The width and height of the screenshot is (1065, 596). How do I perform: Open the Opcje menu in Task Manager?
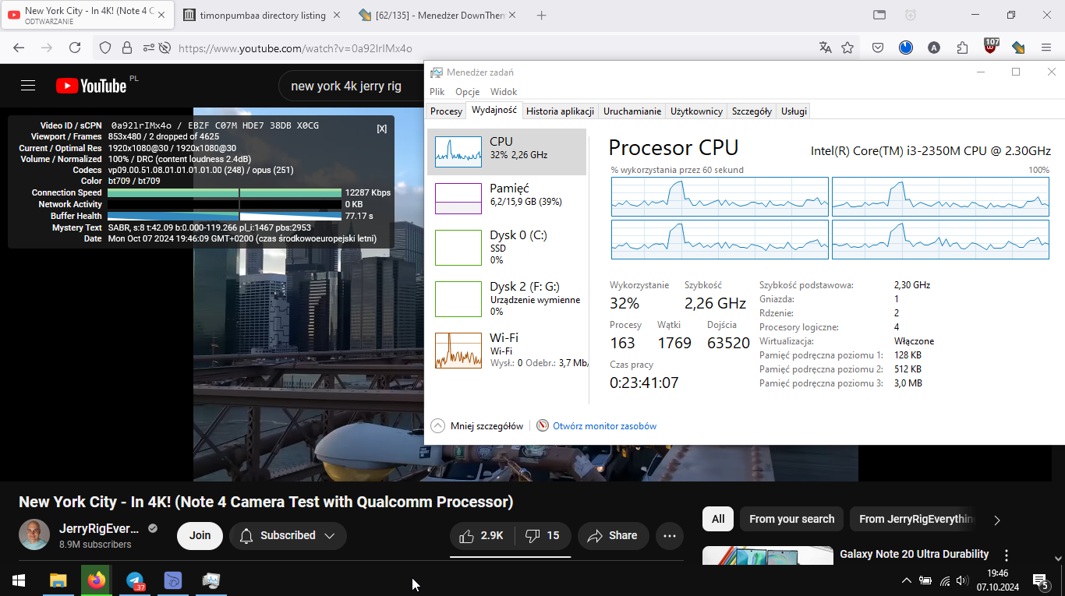pos(467,92)
